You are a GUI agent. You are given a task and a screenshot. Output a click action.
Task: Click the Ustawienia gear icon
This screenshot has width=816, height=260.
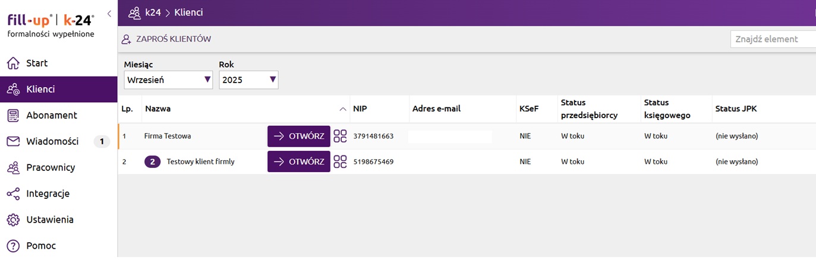click(13, 220)
